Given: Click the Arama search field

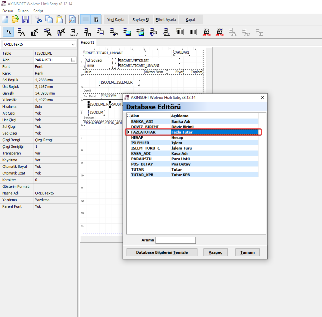Looking at the screenshot, I should point(175,240).
